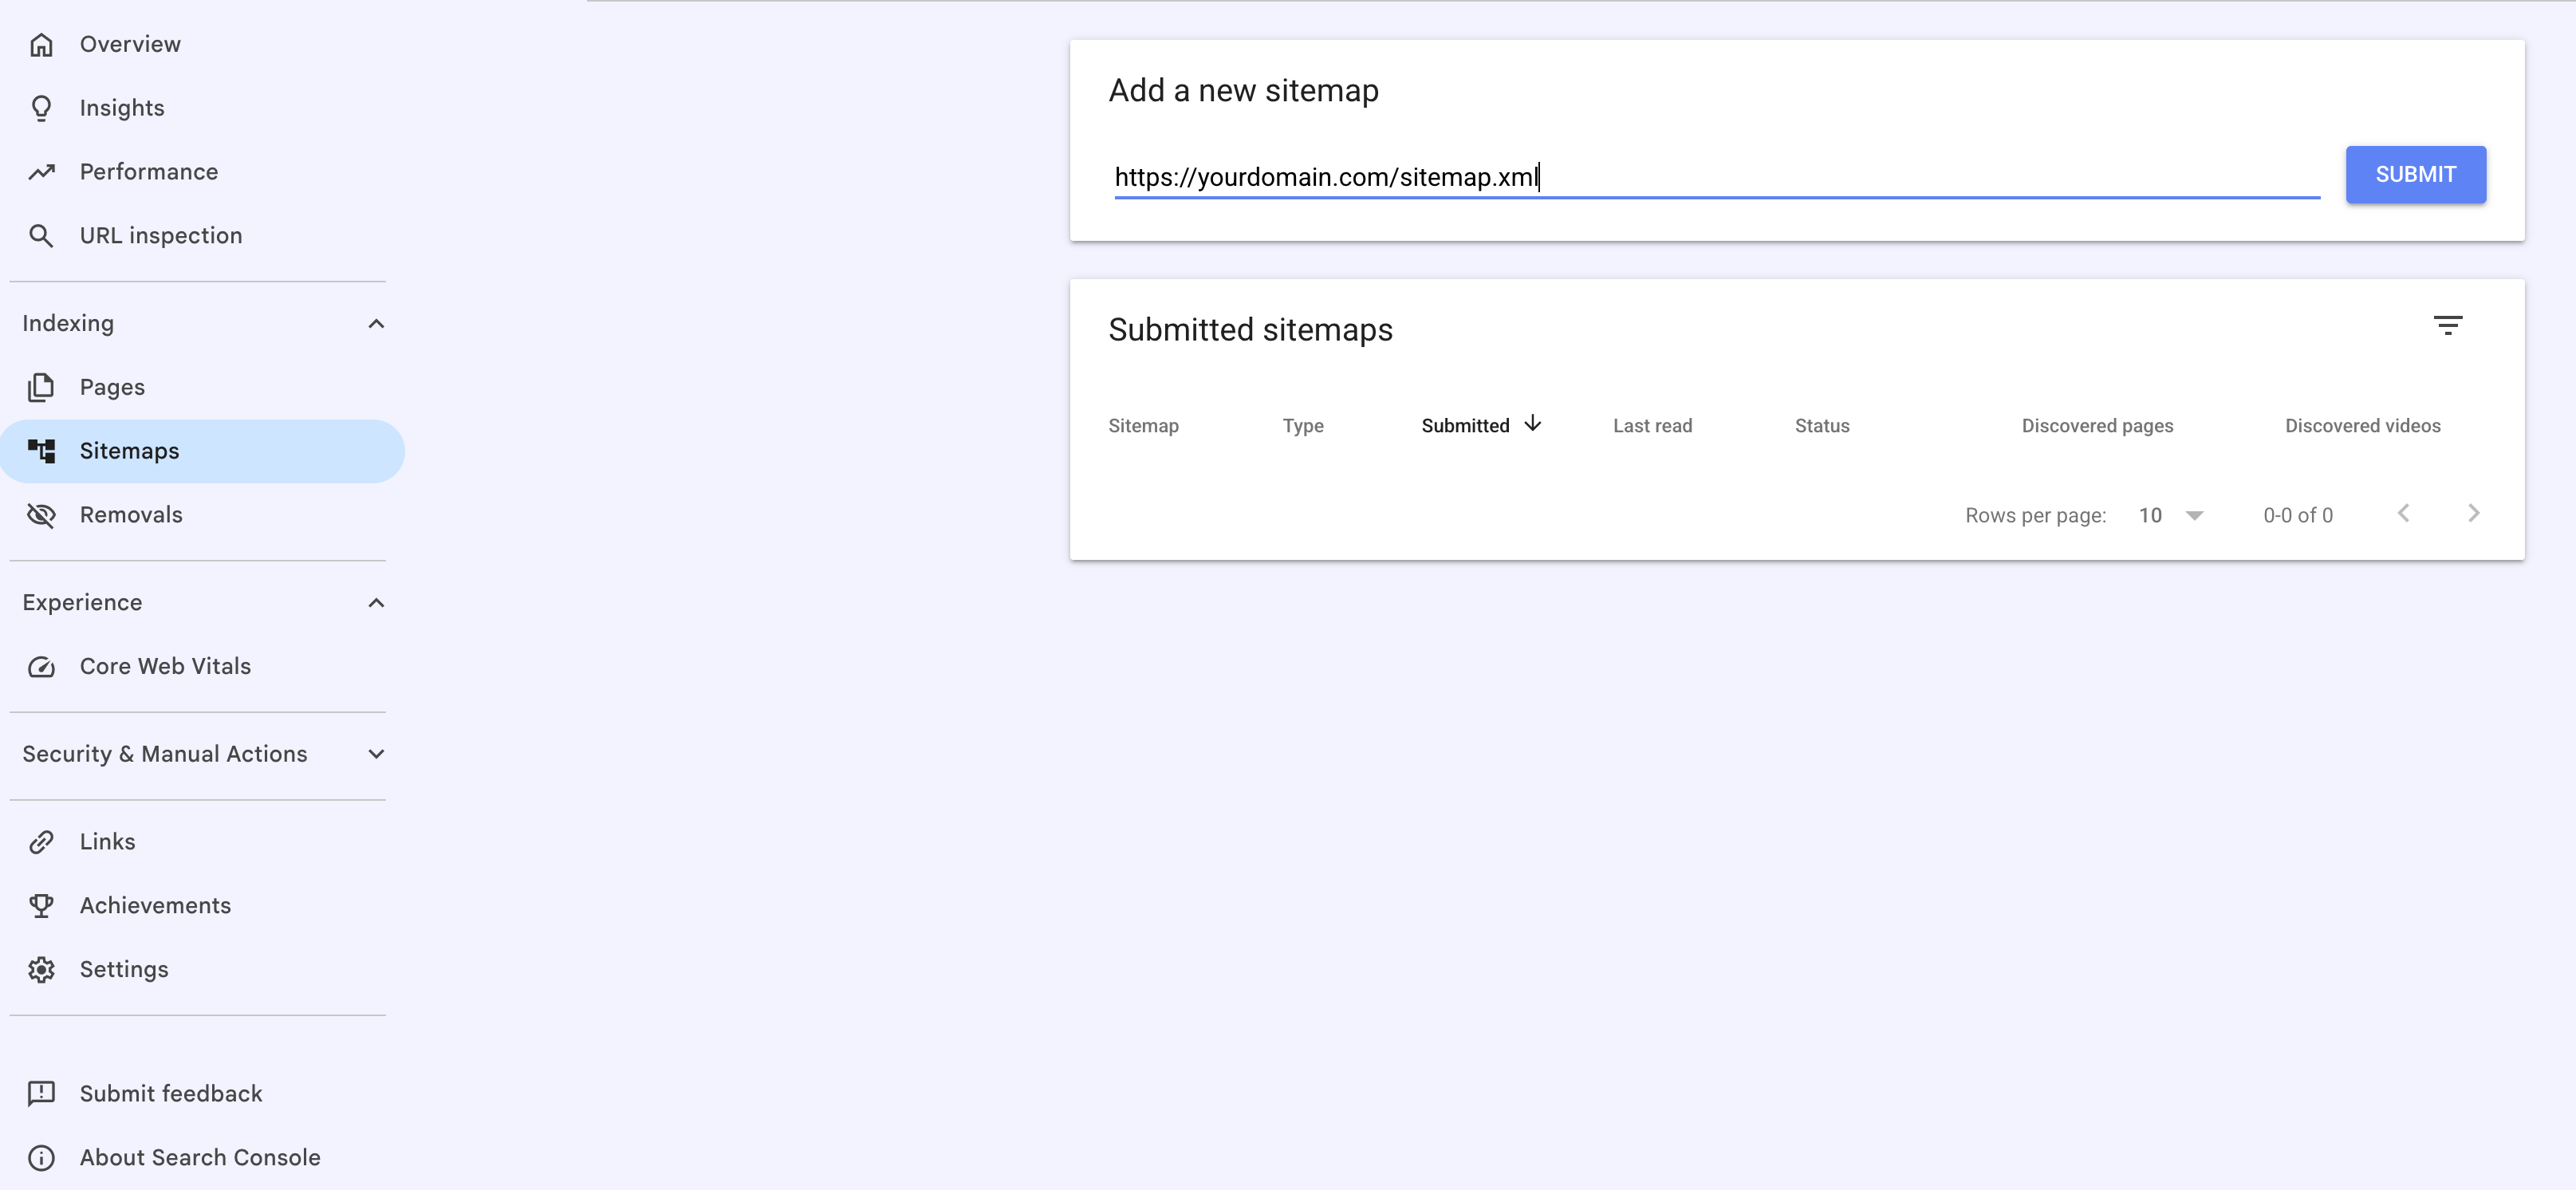Click the Experience section heading
2576x1190 pixels.
pyautogui.click(x=82, y=603)
